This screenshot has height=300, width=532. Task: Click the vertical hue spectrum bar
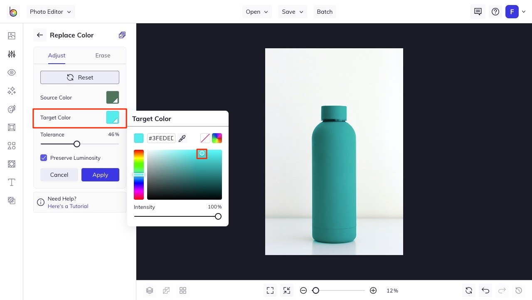(x=139, y=175)
